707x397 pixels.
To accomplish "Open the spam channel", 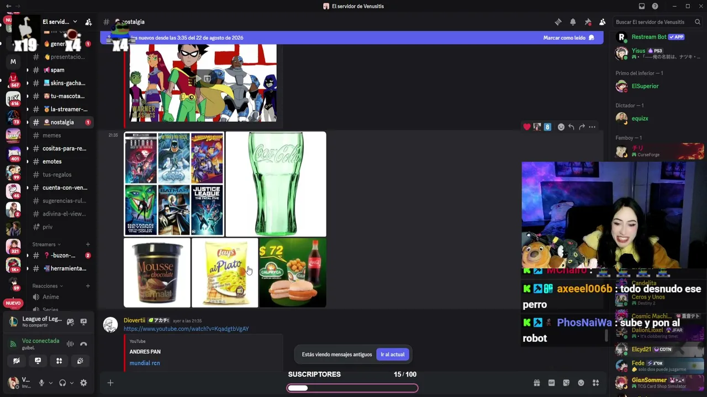I will coord(57,70).
